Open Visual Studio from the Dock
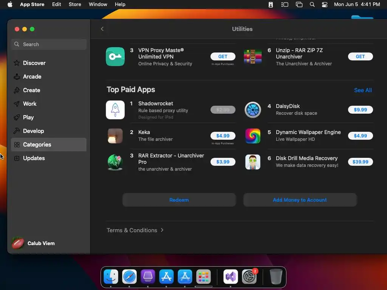 coord(231,277)
